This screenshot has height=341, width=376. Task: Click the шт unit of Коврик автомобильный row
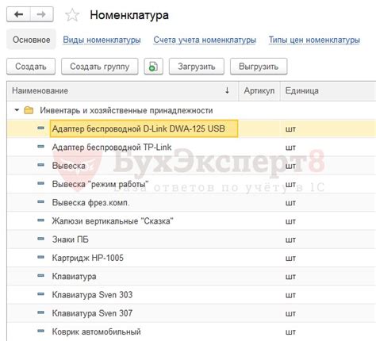click(x=290, y=332)
